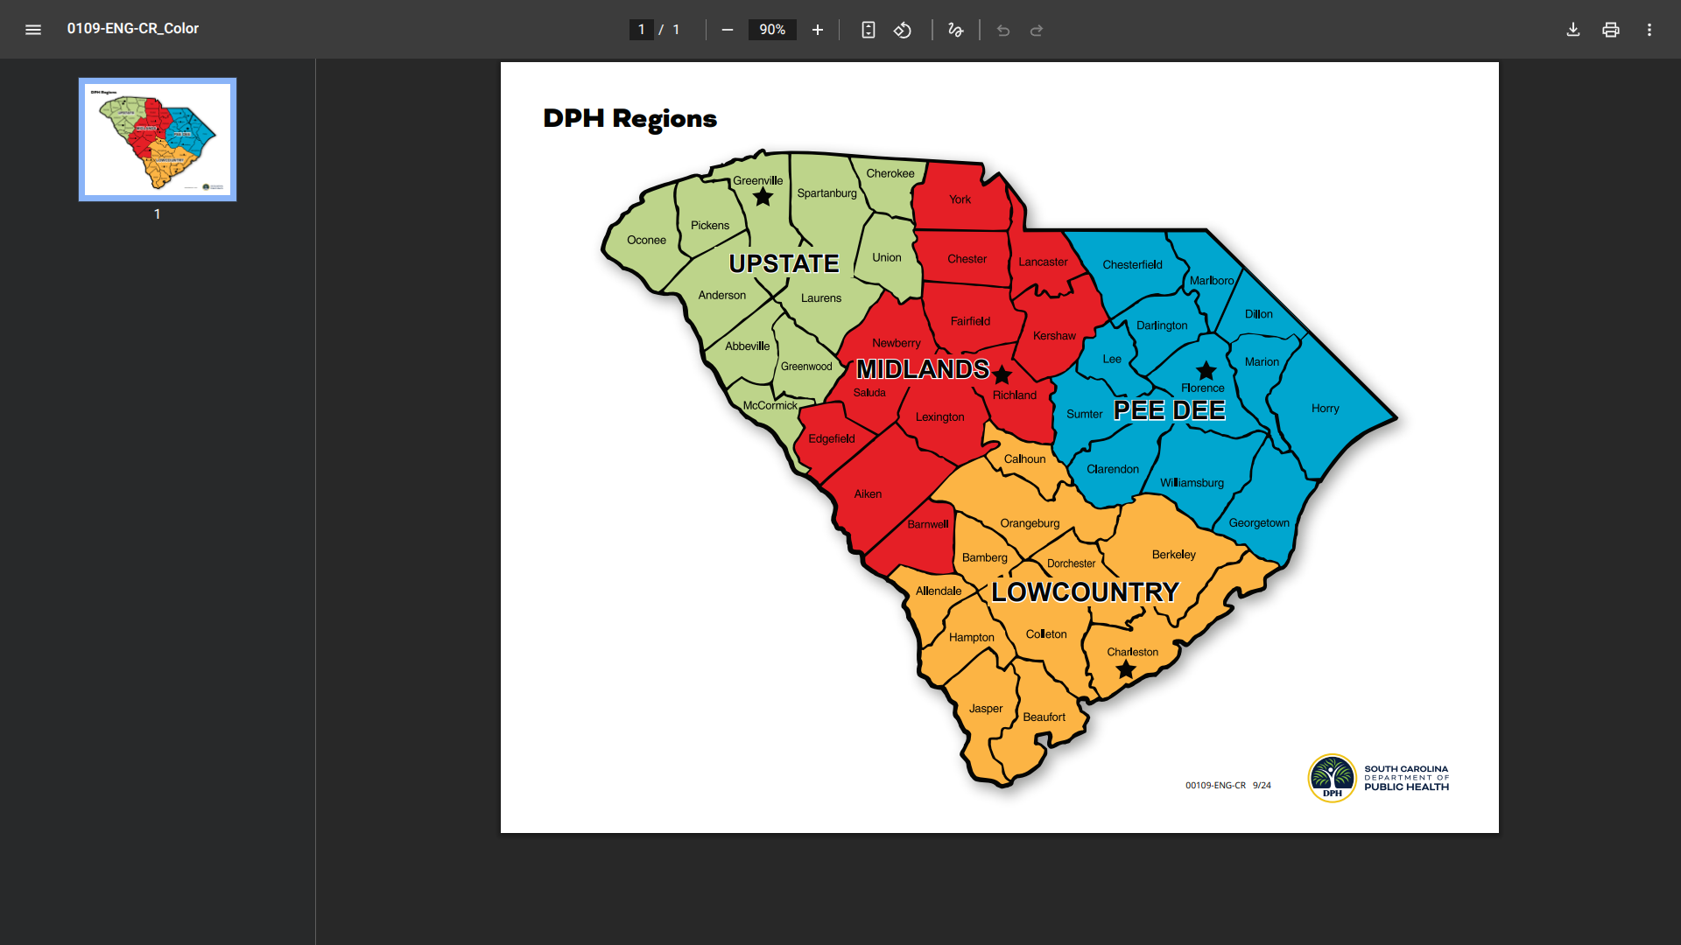Screen dimensions: 1681x945
Task: Click the page number input field
Action: tap(641, 30)
